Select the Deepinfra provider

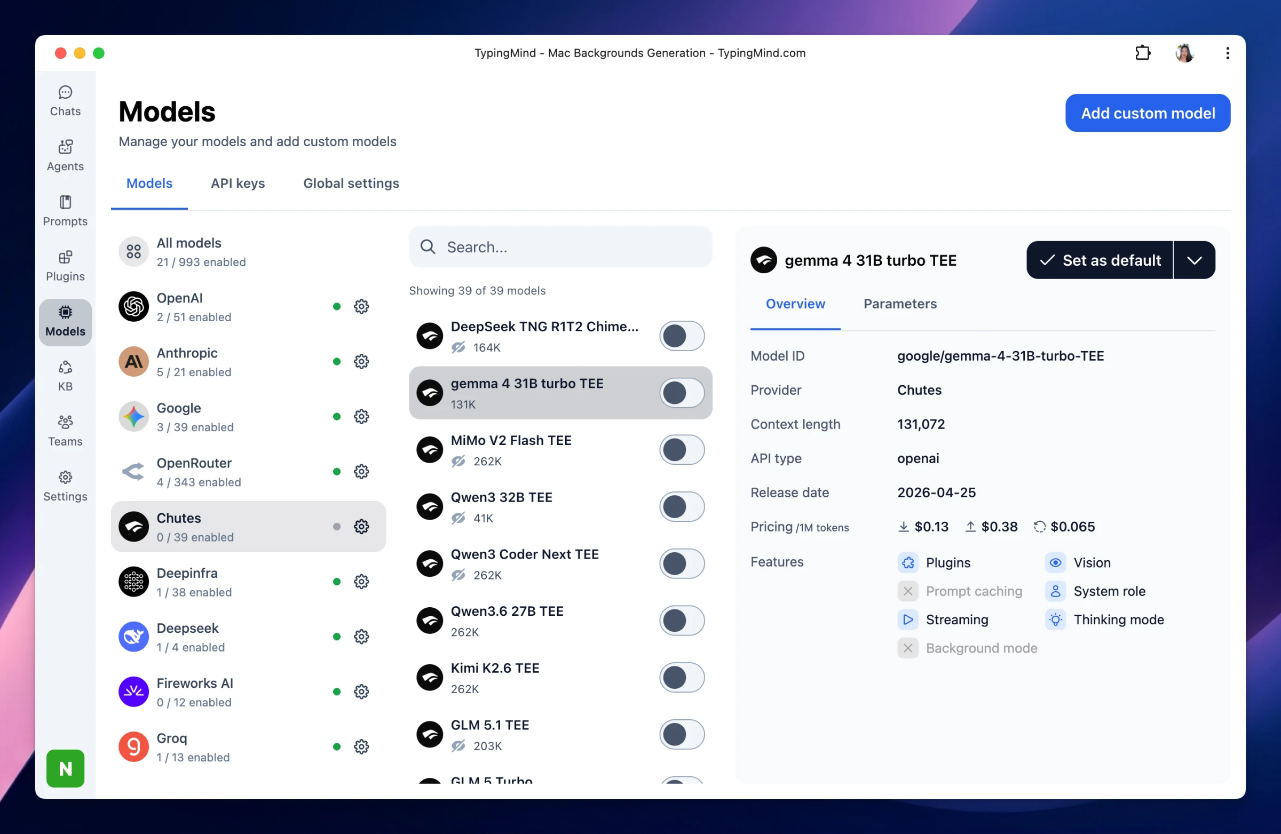click(x=248, y=582)
